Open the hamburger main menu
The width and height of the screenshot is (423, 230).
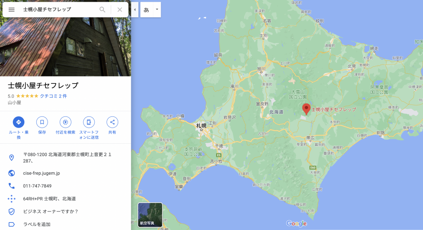[x=12, y=9]
